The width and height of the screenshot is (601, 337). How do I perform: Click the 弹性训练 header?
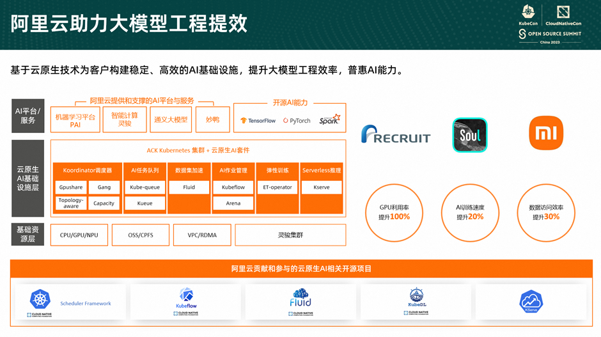pos(277,170)
